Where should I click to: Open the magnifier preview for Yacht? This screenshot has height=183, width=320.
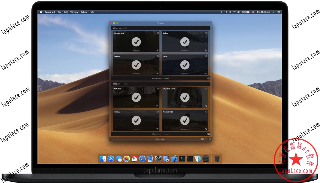coord(206,73)
